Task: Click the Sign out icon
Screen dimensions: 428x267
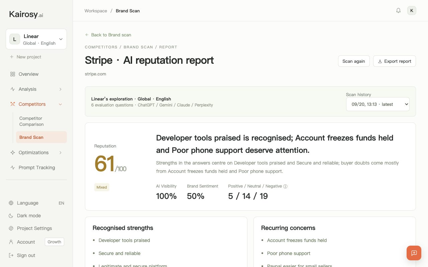Action: tap(11, 255)
